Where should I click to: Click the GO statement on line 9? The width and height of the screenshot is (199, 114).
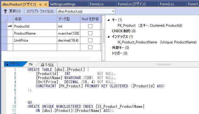tap(30, 102)
